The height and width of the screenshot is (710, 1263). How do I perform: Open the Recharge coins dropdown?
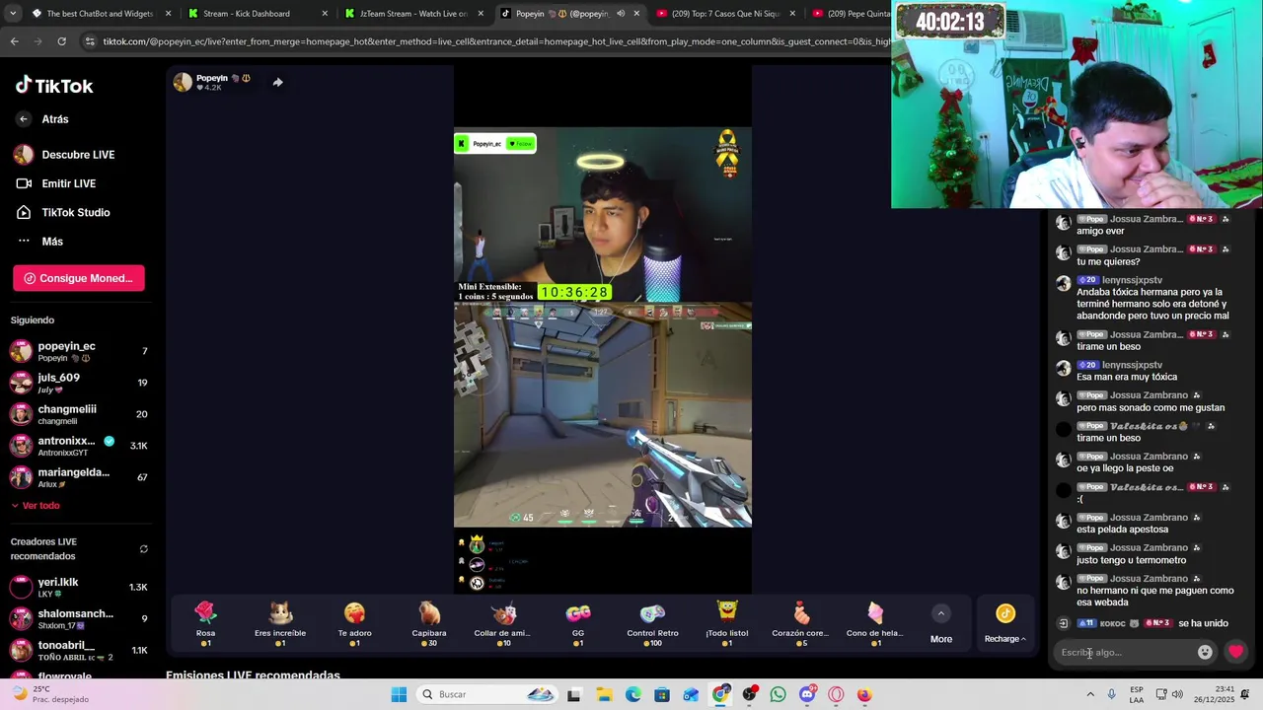1005,624
